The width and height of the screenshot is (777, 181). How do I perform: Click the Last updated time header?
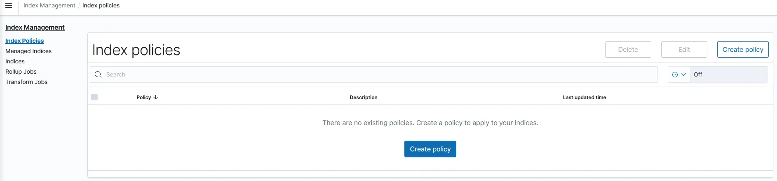click(584, 97)
